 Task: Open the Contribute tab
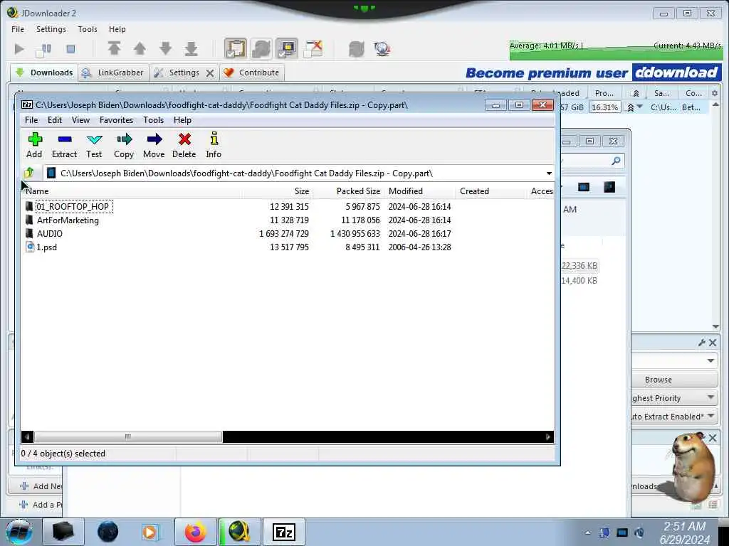[251, 73]
